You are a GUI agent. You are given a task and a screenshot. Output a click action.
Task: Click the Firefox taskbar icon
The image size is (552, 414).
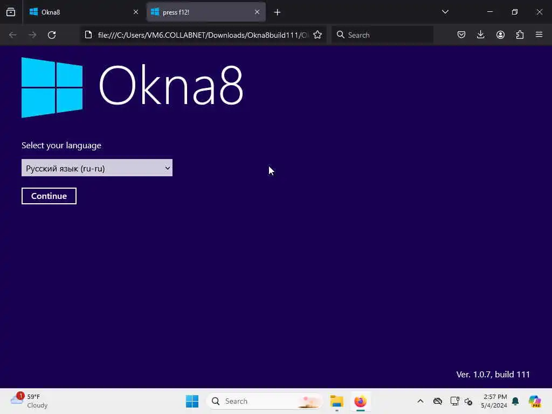(x=360, y=401)
